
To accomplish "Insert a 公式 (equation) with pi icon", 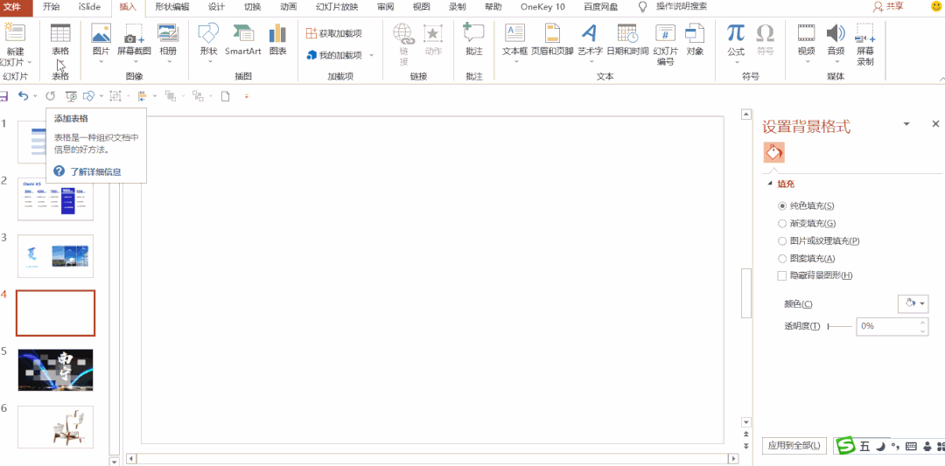I will [x=736, y=39].
